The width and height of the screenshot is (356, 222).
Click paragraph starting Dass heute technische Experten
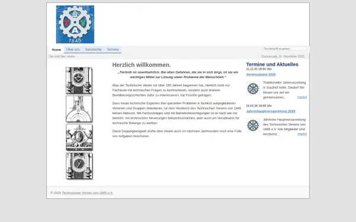pyautogui.click(x=177, y=113)
